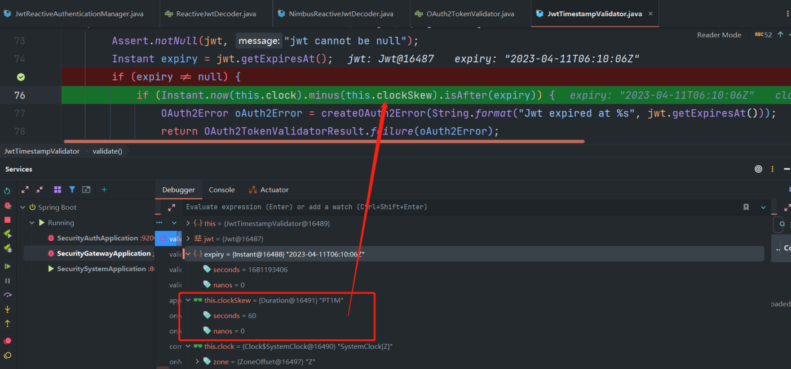The width and height of the screenshot is (791, 369).
Task: Click the Add Service plus icon
Action: click(x=104, y=190)
